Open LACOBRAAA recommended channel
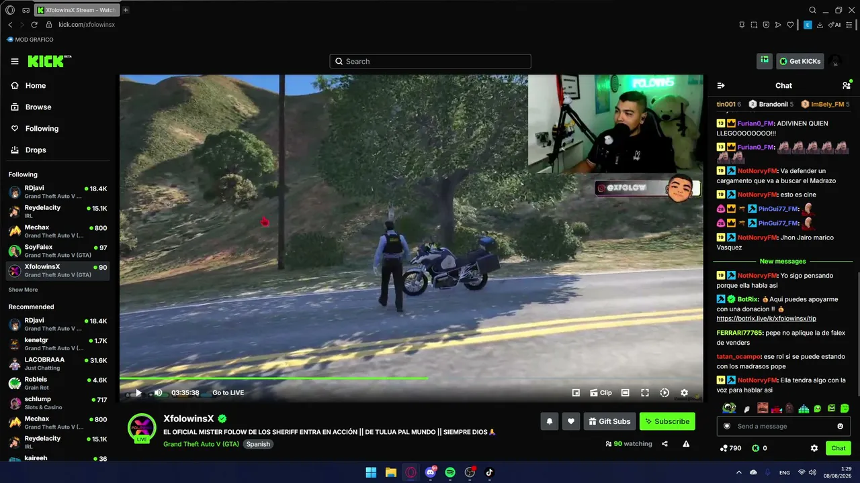The height and width of the screenshot is (483, 860). tap(58, 364)
